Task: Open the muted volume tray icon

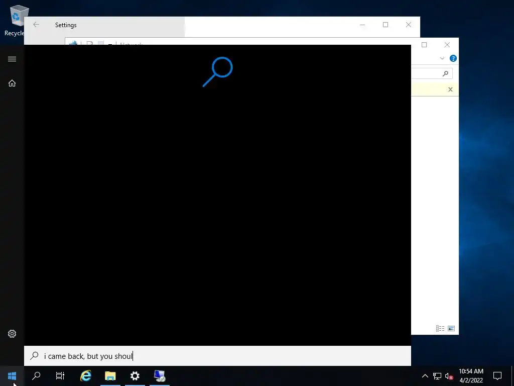Action: (449, 376)
